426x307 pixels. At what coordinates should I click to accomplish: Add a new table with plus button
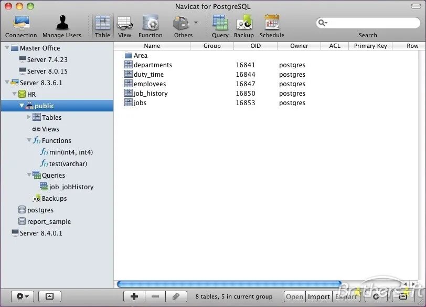tap(134, 296)
